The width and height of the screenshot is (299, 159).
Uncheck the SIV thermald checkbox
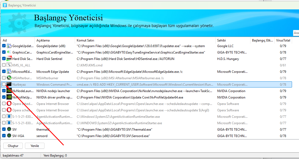click(x=4, y=130)
